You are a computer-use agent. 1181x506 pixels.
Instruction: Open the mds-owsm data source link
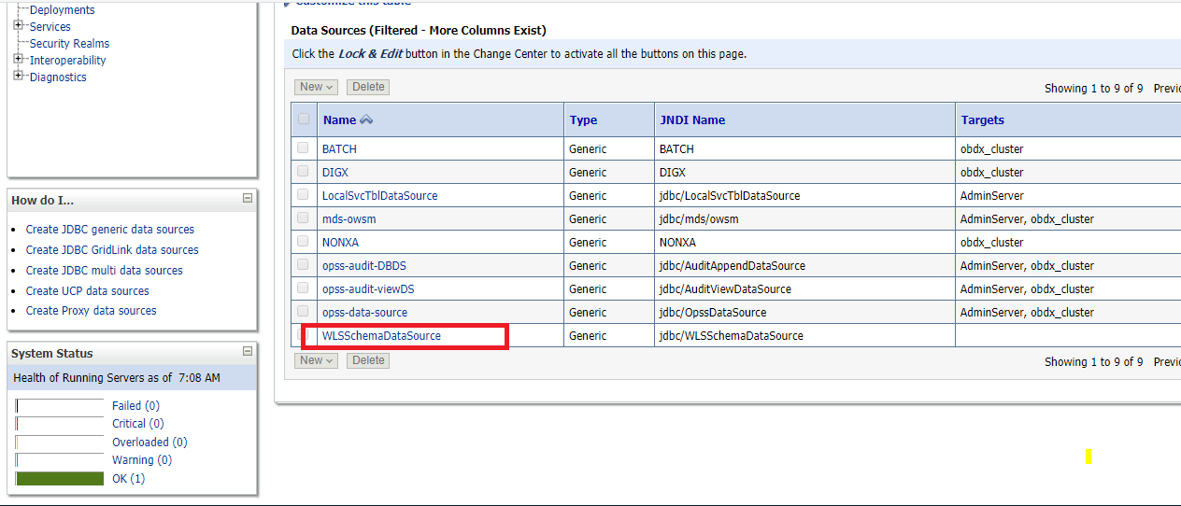(x=349, y=219)
